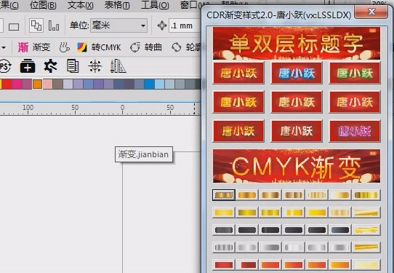Open the 文本(X) menu
Viewport: 394px width, 273px height.
point(81,5)
